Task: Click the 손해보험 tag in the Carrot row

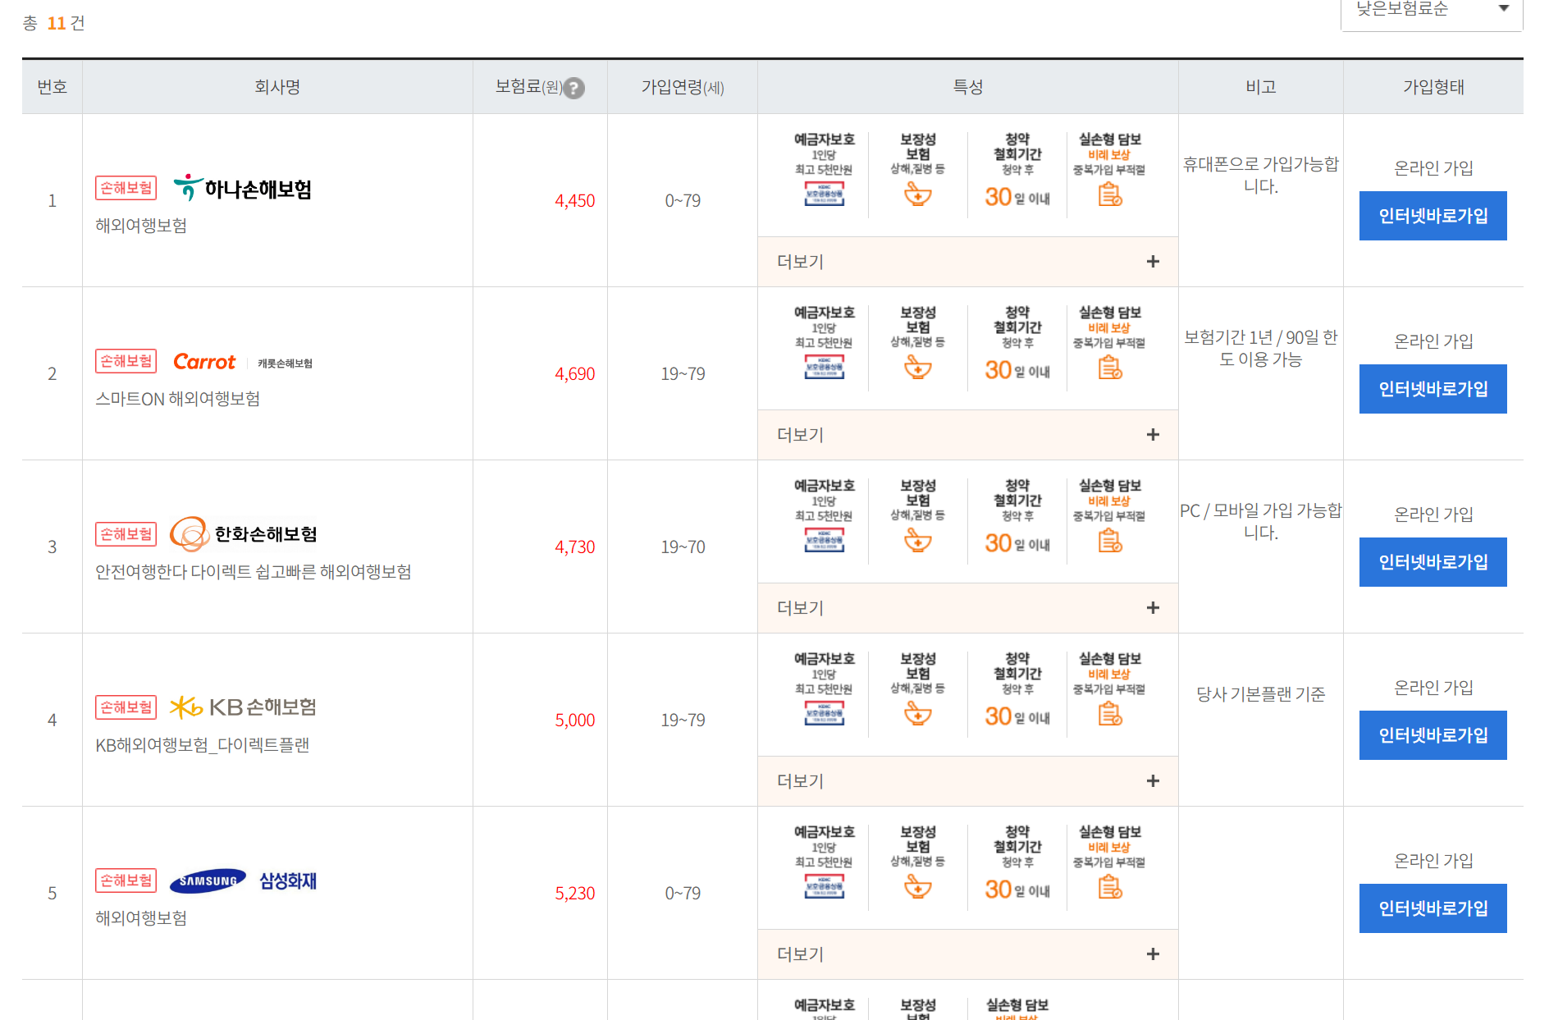Action: pyautogui.click(x=126, y=361)
